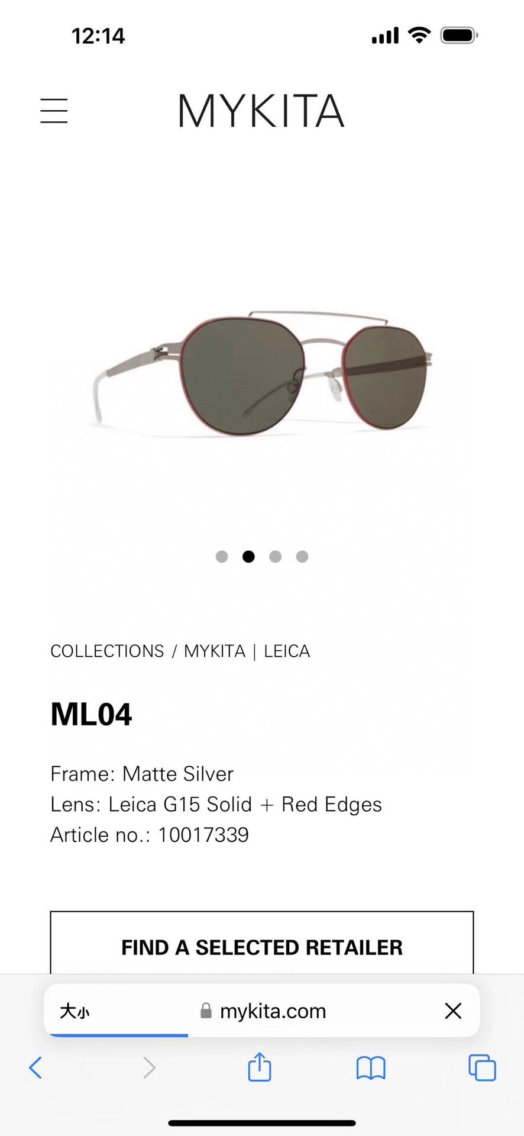Tap the Safari forward arrow

coord(150,1067)
